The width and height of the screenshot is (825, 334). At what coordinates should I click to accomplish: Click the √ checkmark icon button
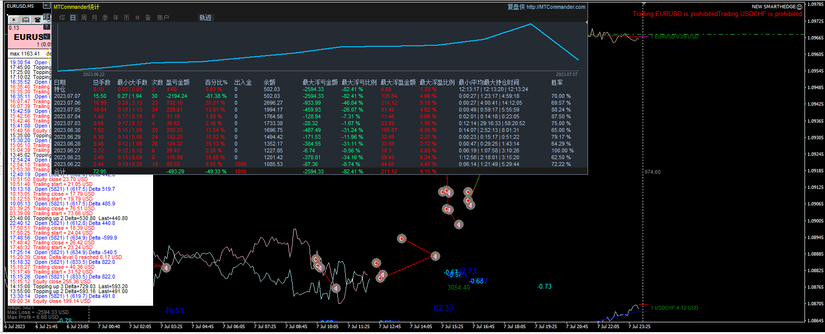[x=47, y=37]
